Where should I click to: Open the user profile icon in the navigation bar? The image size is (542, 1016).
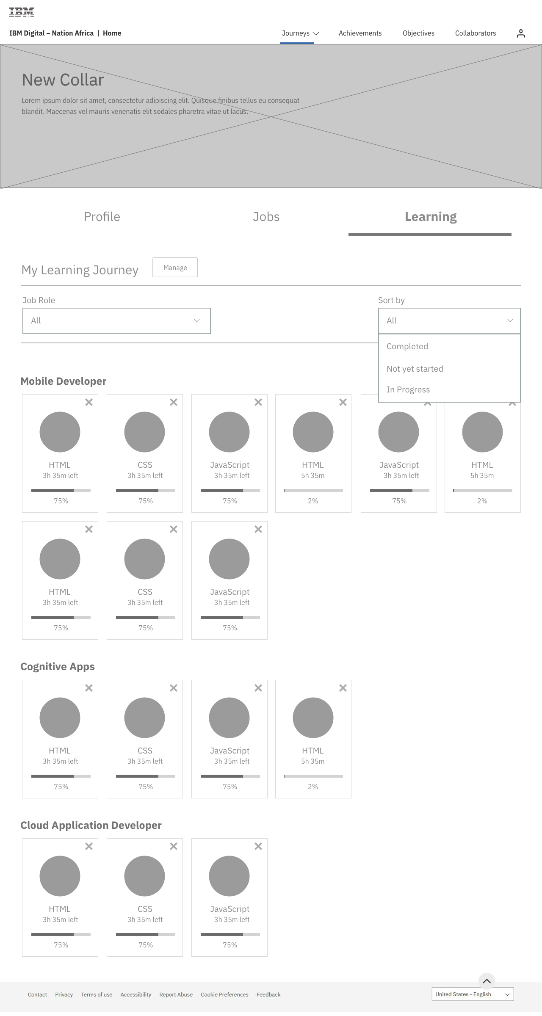click(x=521, y=33)
